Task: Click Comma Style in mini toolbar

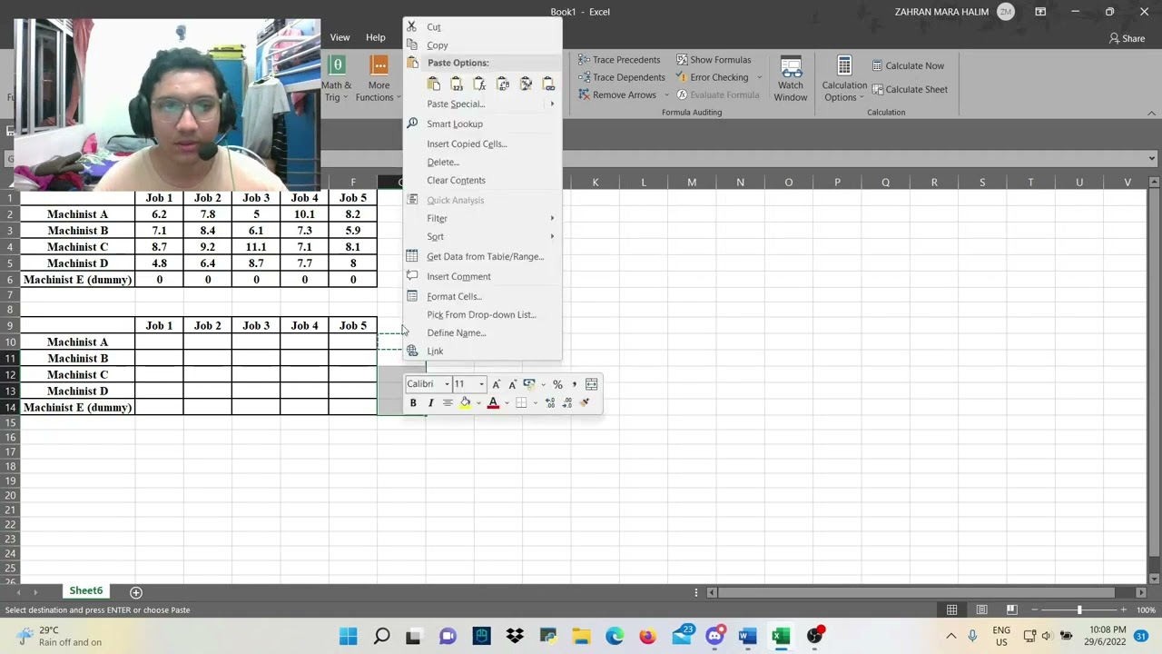Action: pos(574,384)
